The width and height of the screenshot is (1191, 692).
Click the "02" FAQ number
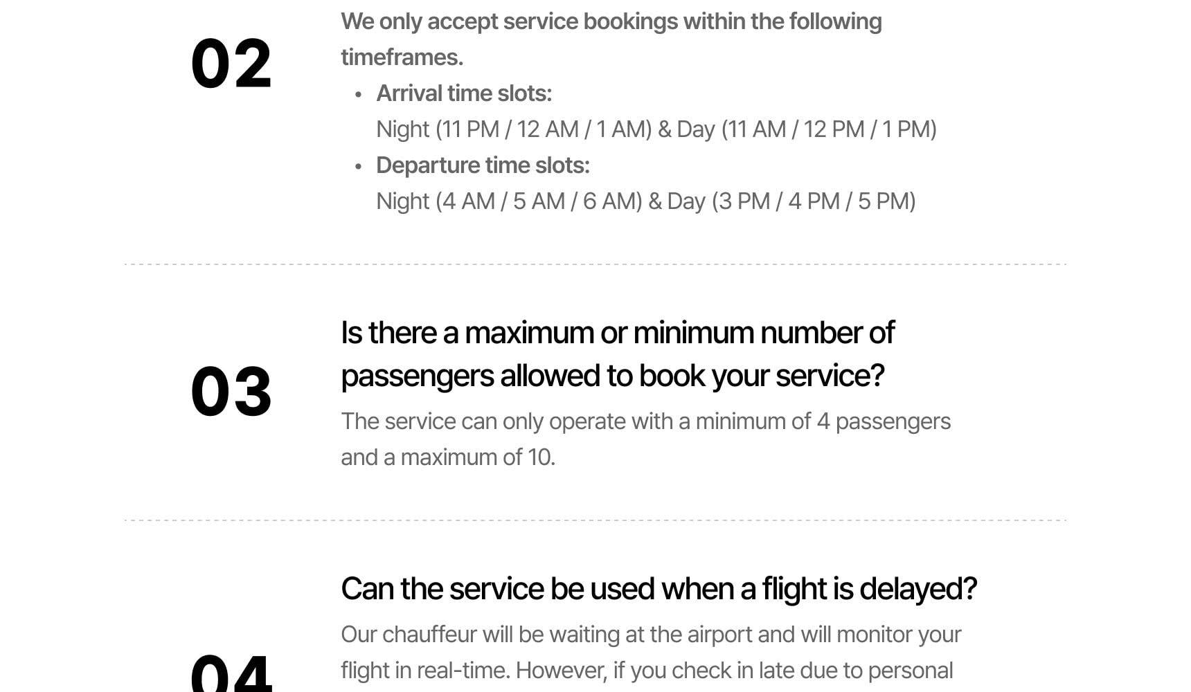[x=231, y=64]
